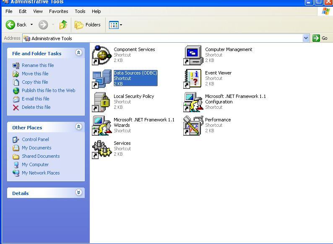Click the red X delete icon
The height and width of the screenshot is (244, 333).
coord(16,108)
